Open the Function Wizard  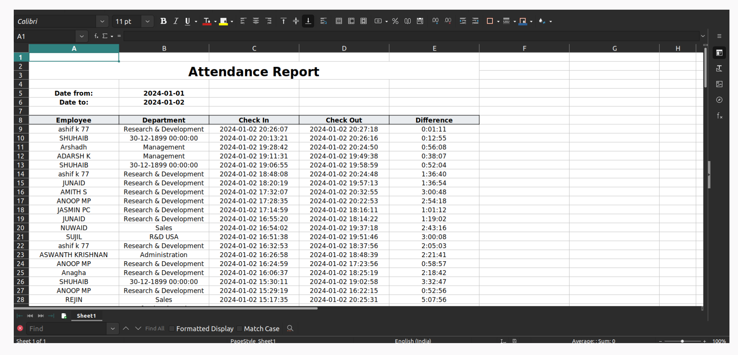(96, 36)
